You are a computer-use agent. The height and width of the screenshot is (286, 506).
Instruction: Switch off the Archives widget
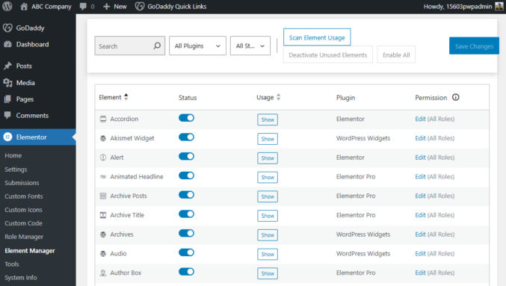click(x=187, y=233)
